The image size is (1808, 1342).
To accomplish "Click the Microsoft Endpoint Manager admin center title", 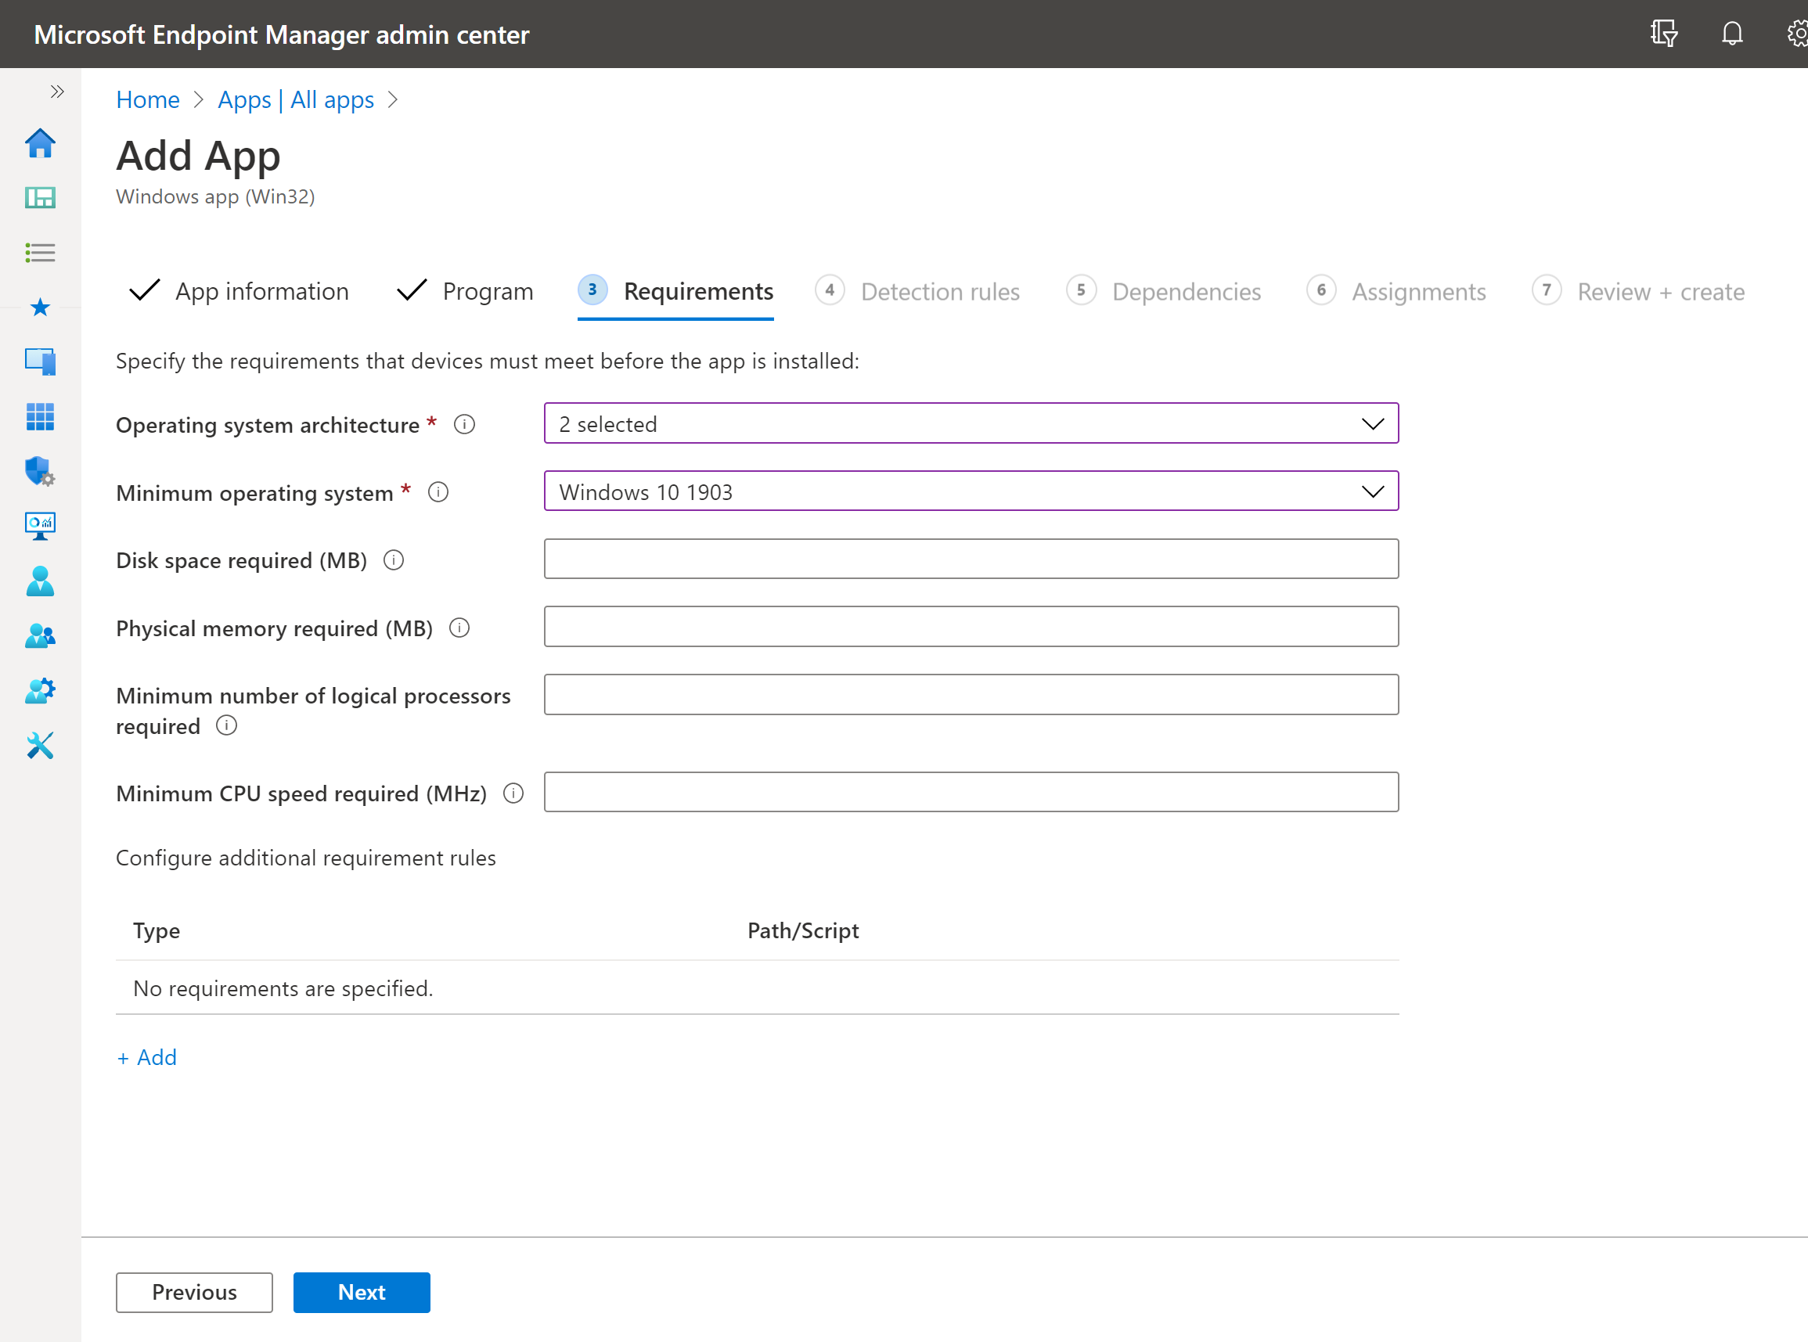I will (x=282, y=35).
